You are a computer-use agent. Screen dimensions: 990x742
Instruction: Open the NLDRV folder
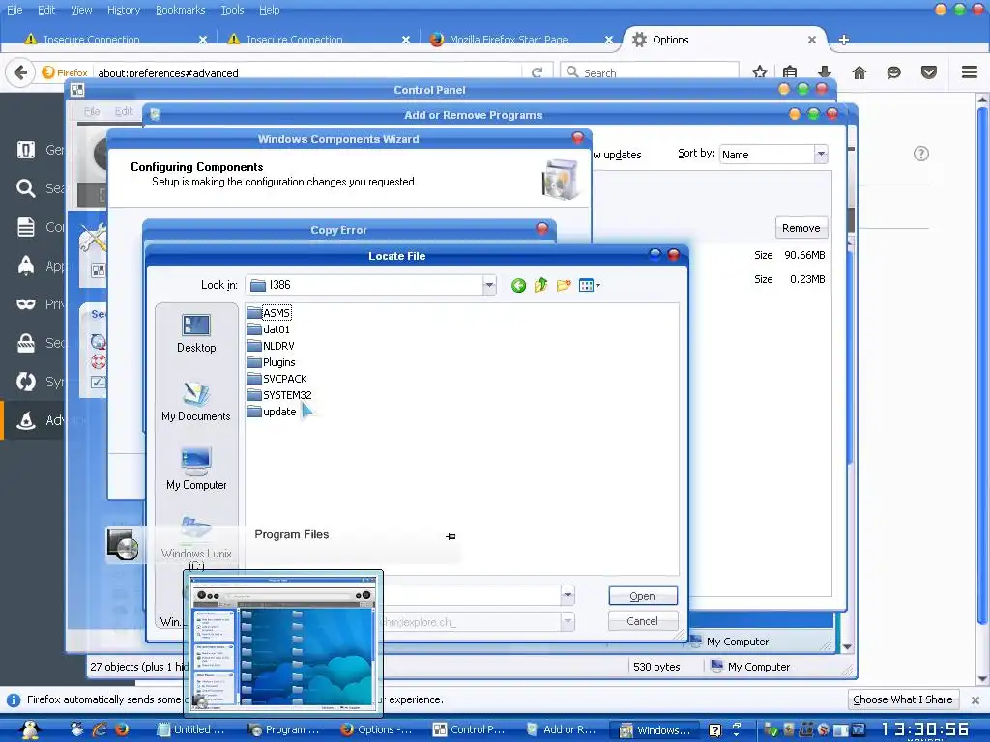(x=271, y=346)
